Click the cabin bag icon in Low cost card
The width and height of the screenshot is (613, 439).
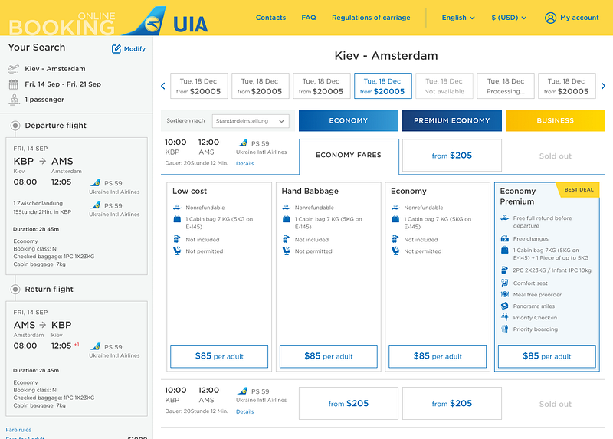tap(177, 219)
